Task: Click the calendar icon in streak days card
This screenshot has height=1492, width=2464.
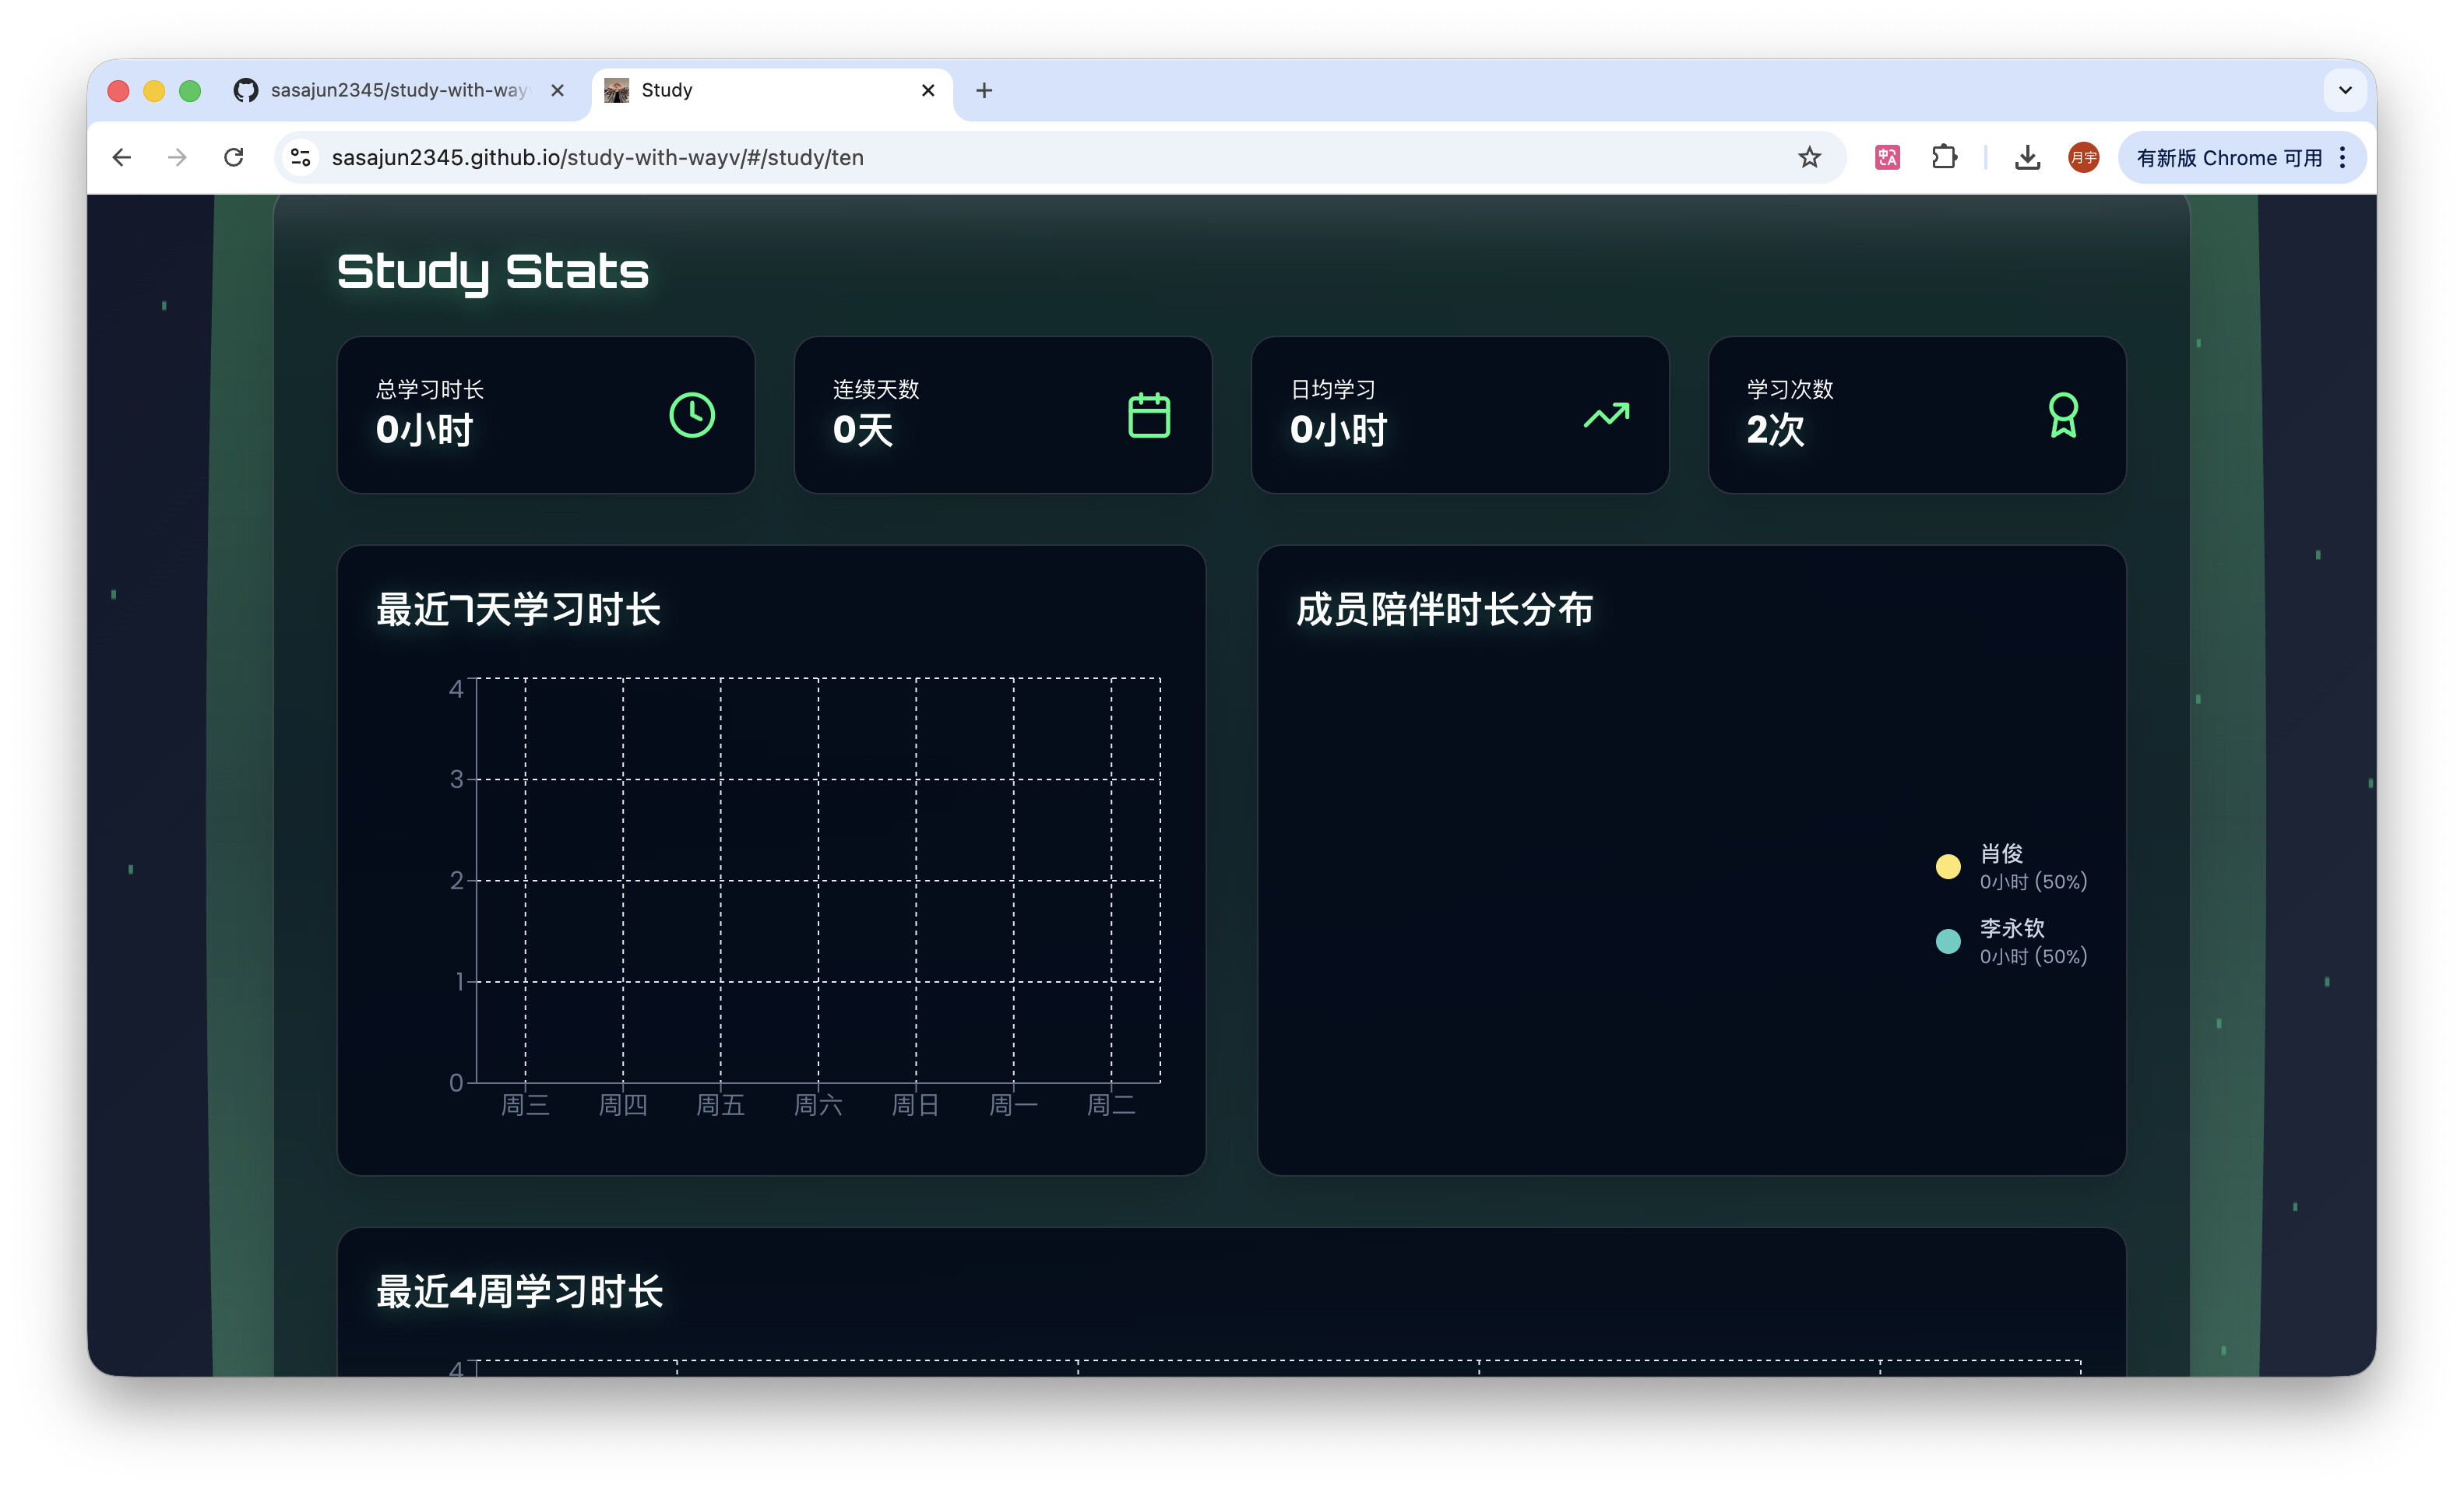Action: (1148, 415)
